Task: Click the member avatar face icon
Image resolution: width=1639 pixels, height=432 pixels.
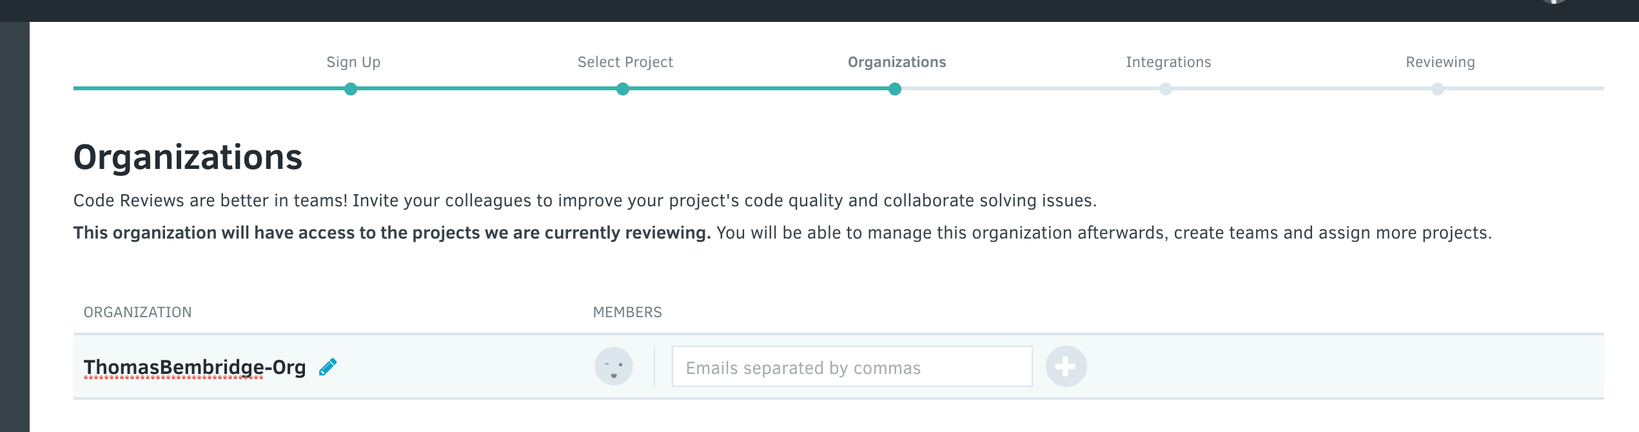Action: point(614,367)
